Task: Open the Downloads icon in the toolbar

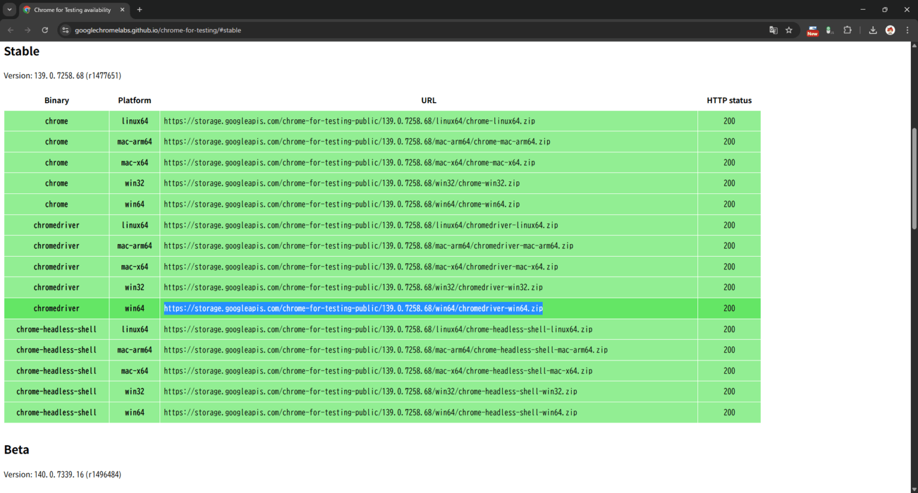Action: point(873,30)
